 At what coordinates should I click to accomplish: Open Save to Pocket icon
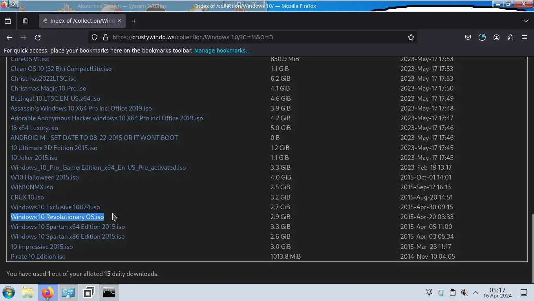[468, 37]
